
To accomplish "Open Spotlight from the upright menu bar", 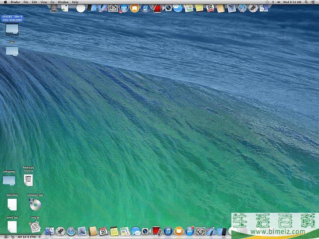I will [x=306, y=2].
